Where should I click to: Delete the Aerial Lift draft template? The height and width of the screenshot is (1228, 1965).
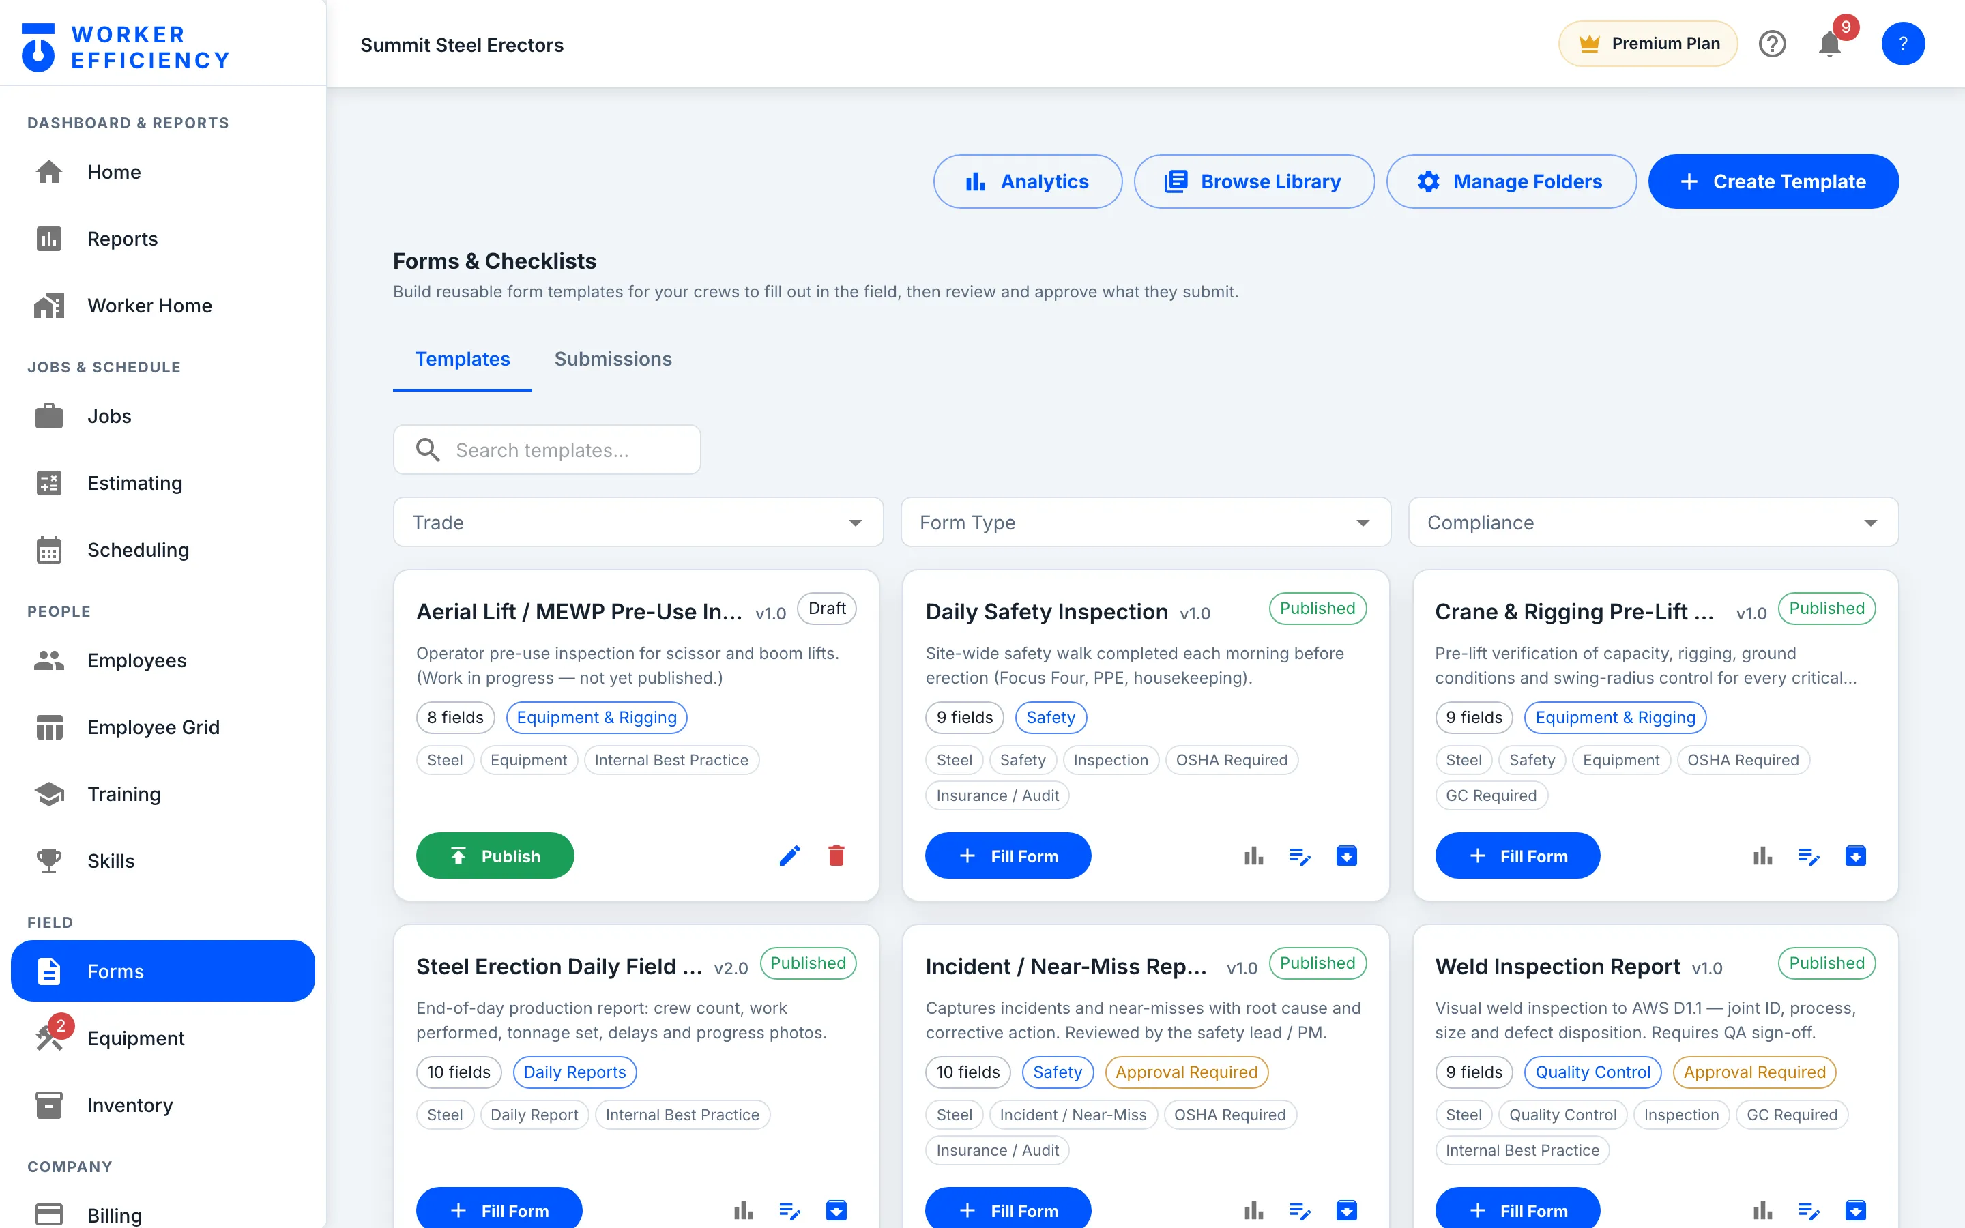(x=836, y=856)
